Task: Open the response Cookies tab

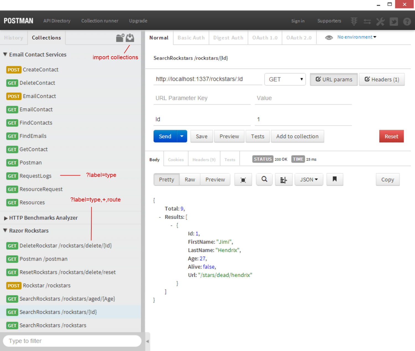Action: pyautogui.click(x=176, y=160)
